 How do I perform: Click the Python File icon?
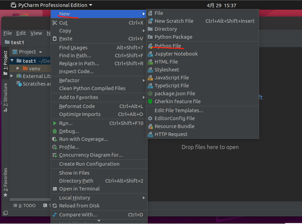150,46
